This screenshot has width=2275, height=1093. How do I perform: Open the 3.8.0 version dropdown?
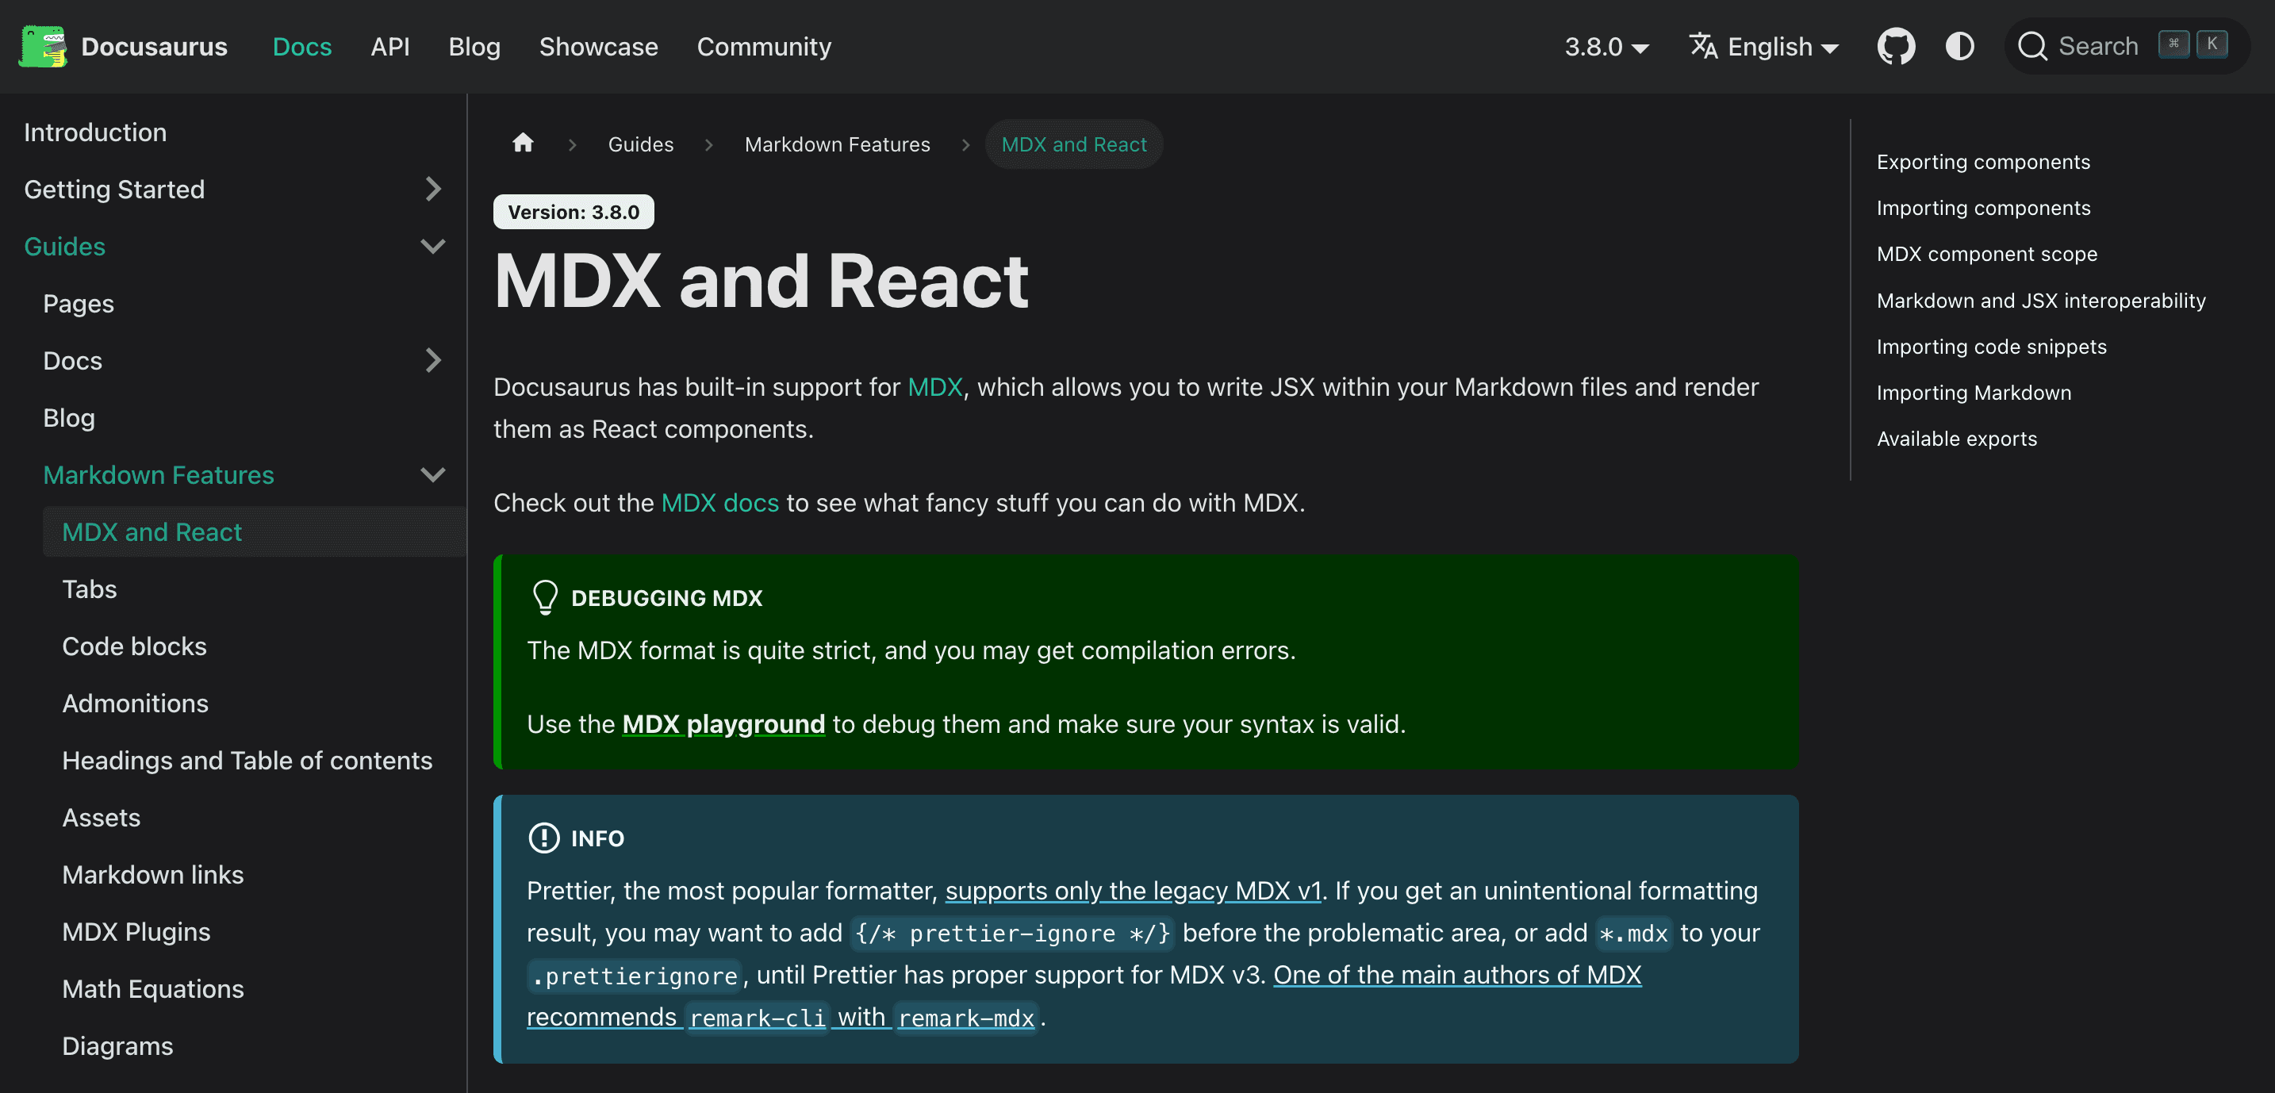[x=1606, y=46]
